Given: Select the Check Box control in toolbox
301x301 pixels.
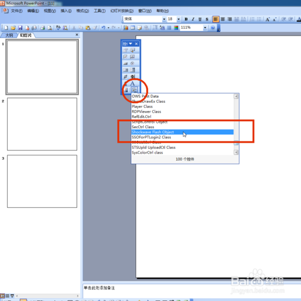Looking at the screenshot, I should (x=125, y=57).
